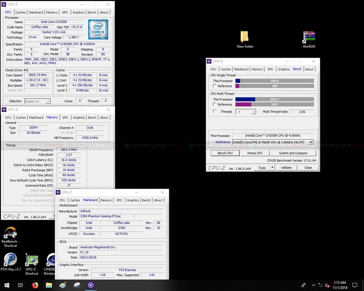Open the Action Center notifications icon
Screen dimensions: 364x291
[x=354, y=285]
